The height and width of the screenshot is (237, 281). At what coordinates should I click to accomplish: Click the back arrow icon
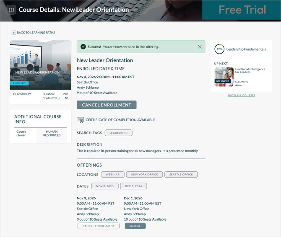[x=14, y=33]
